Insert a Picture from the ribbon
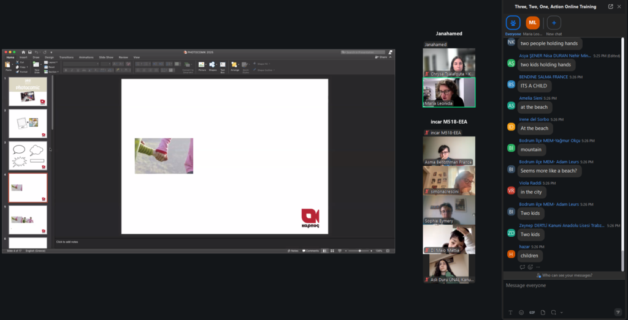The image size is (628, 320). tap(202, 65)
